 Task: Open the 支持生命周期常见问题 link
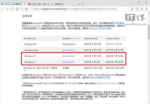(x=99, y=78)
